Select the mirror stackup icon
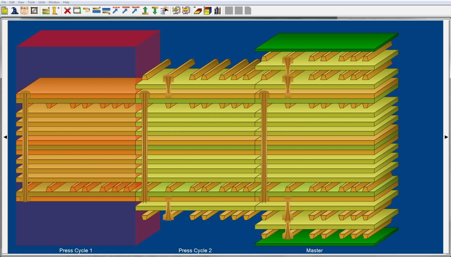Viewport: 451px width, 257px height. [x=34, y=10]
